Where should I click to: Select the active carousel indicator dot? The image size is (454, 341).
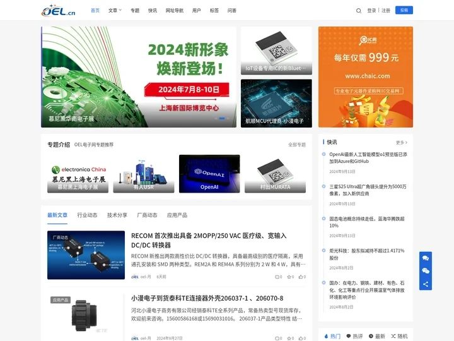pos(222,118)
